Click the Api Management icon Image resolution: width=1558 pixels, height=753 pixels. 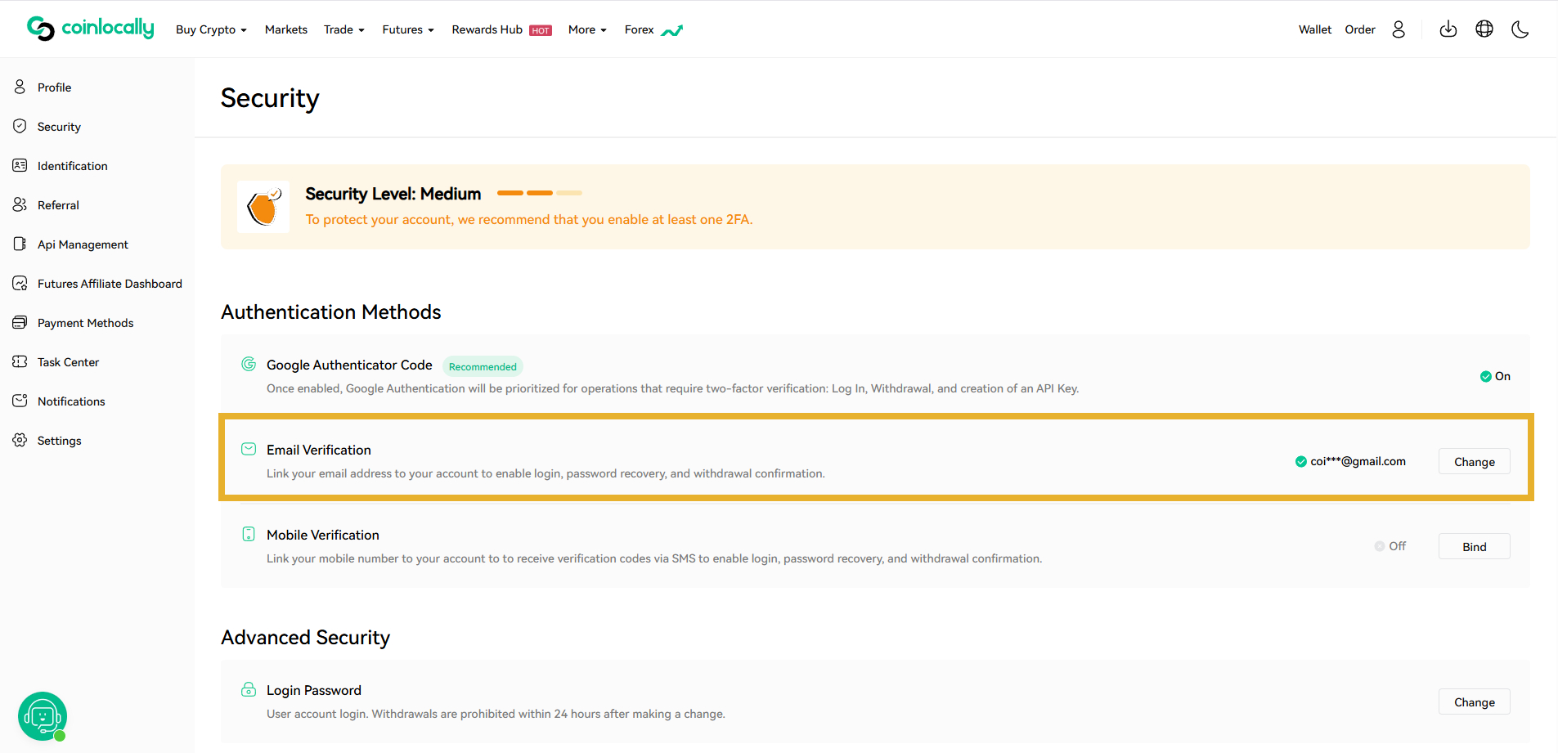pos(20,244)
